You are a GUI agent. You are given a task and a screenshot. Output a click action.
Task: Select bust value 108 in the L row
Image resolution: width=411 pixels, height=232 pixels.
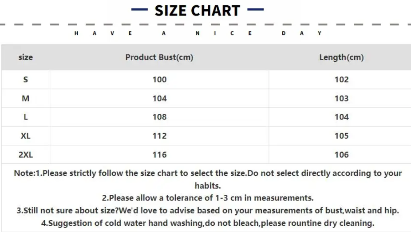(x=159, y=117)
